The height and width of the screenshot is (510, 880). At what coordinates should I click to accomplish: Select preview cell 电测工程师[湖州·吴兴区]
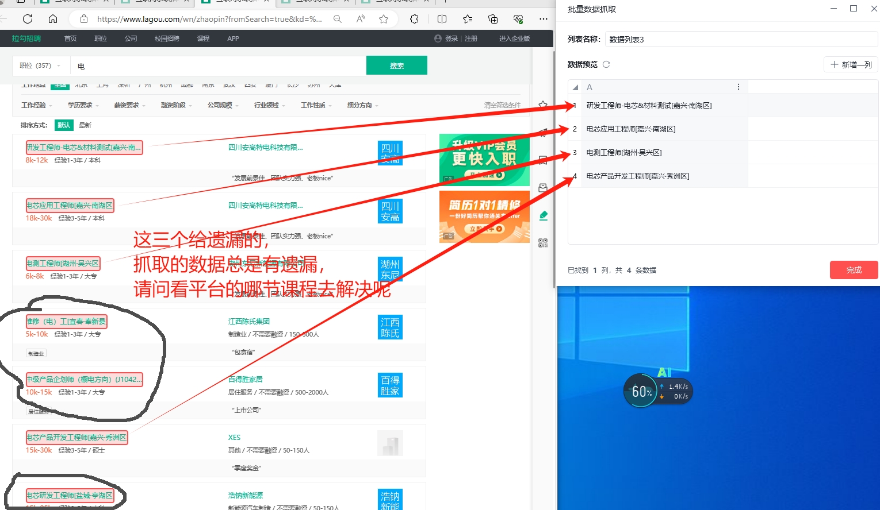point(664,153)
